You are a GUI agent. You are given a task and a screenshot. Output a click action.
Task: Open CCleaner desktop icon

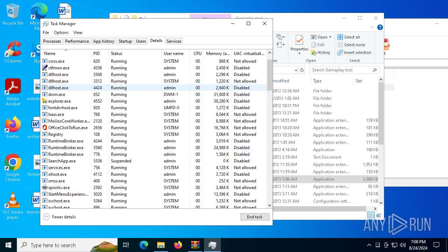pyautogui.click(x=13, y=52)
